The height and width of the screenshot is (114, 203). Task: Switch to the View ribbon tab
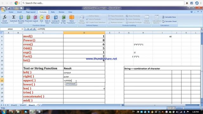[x=70, y=12]
